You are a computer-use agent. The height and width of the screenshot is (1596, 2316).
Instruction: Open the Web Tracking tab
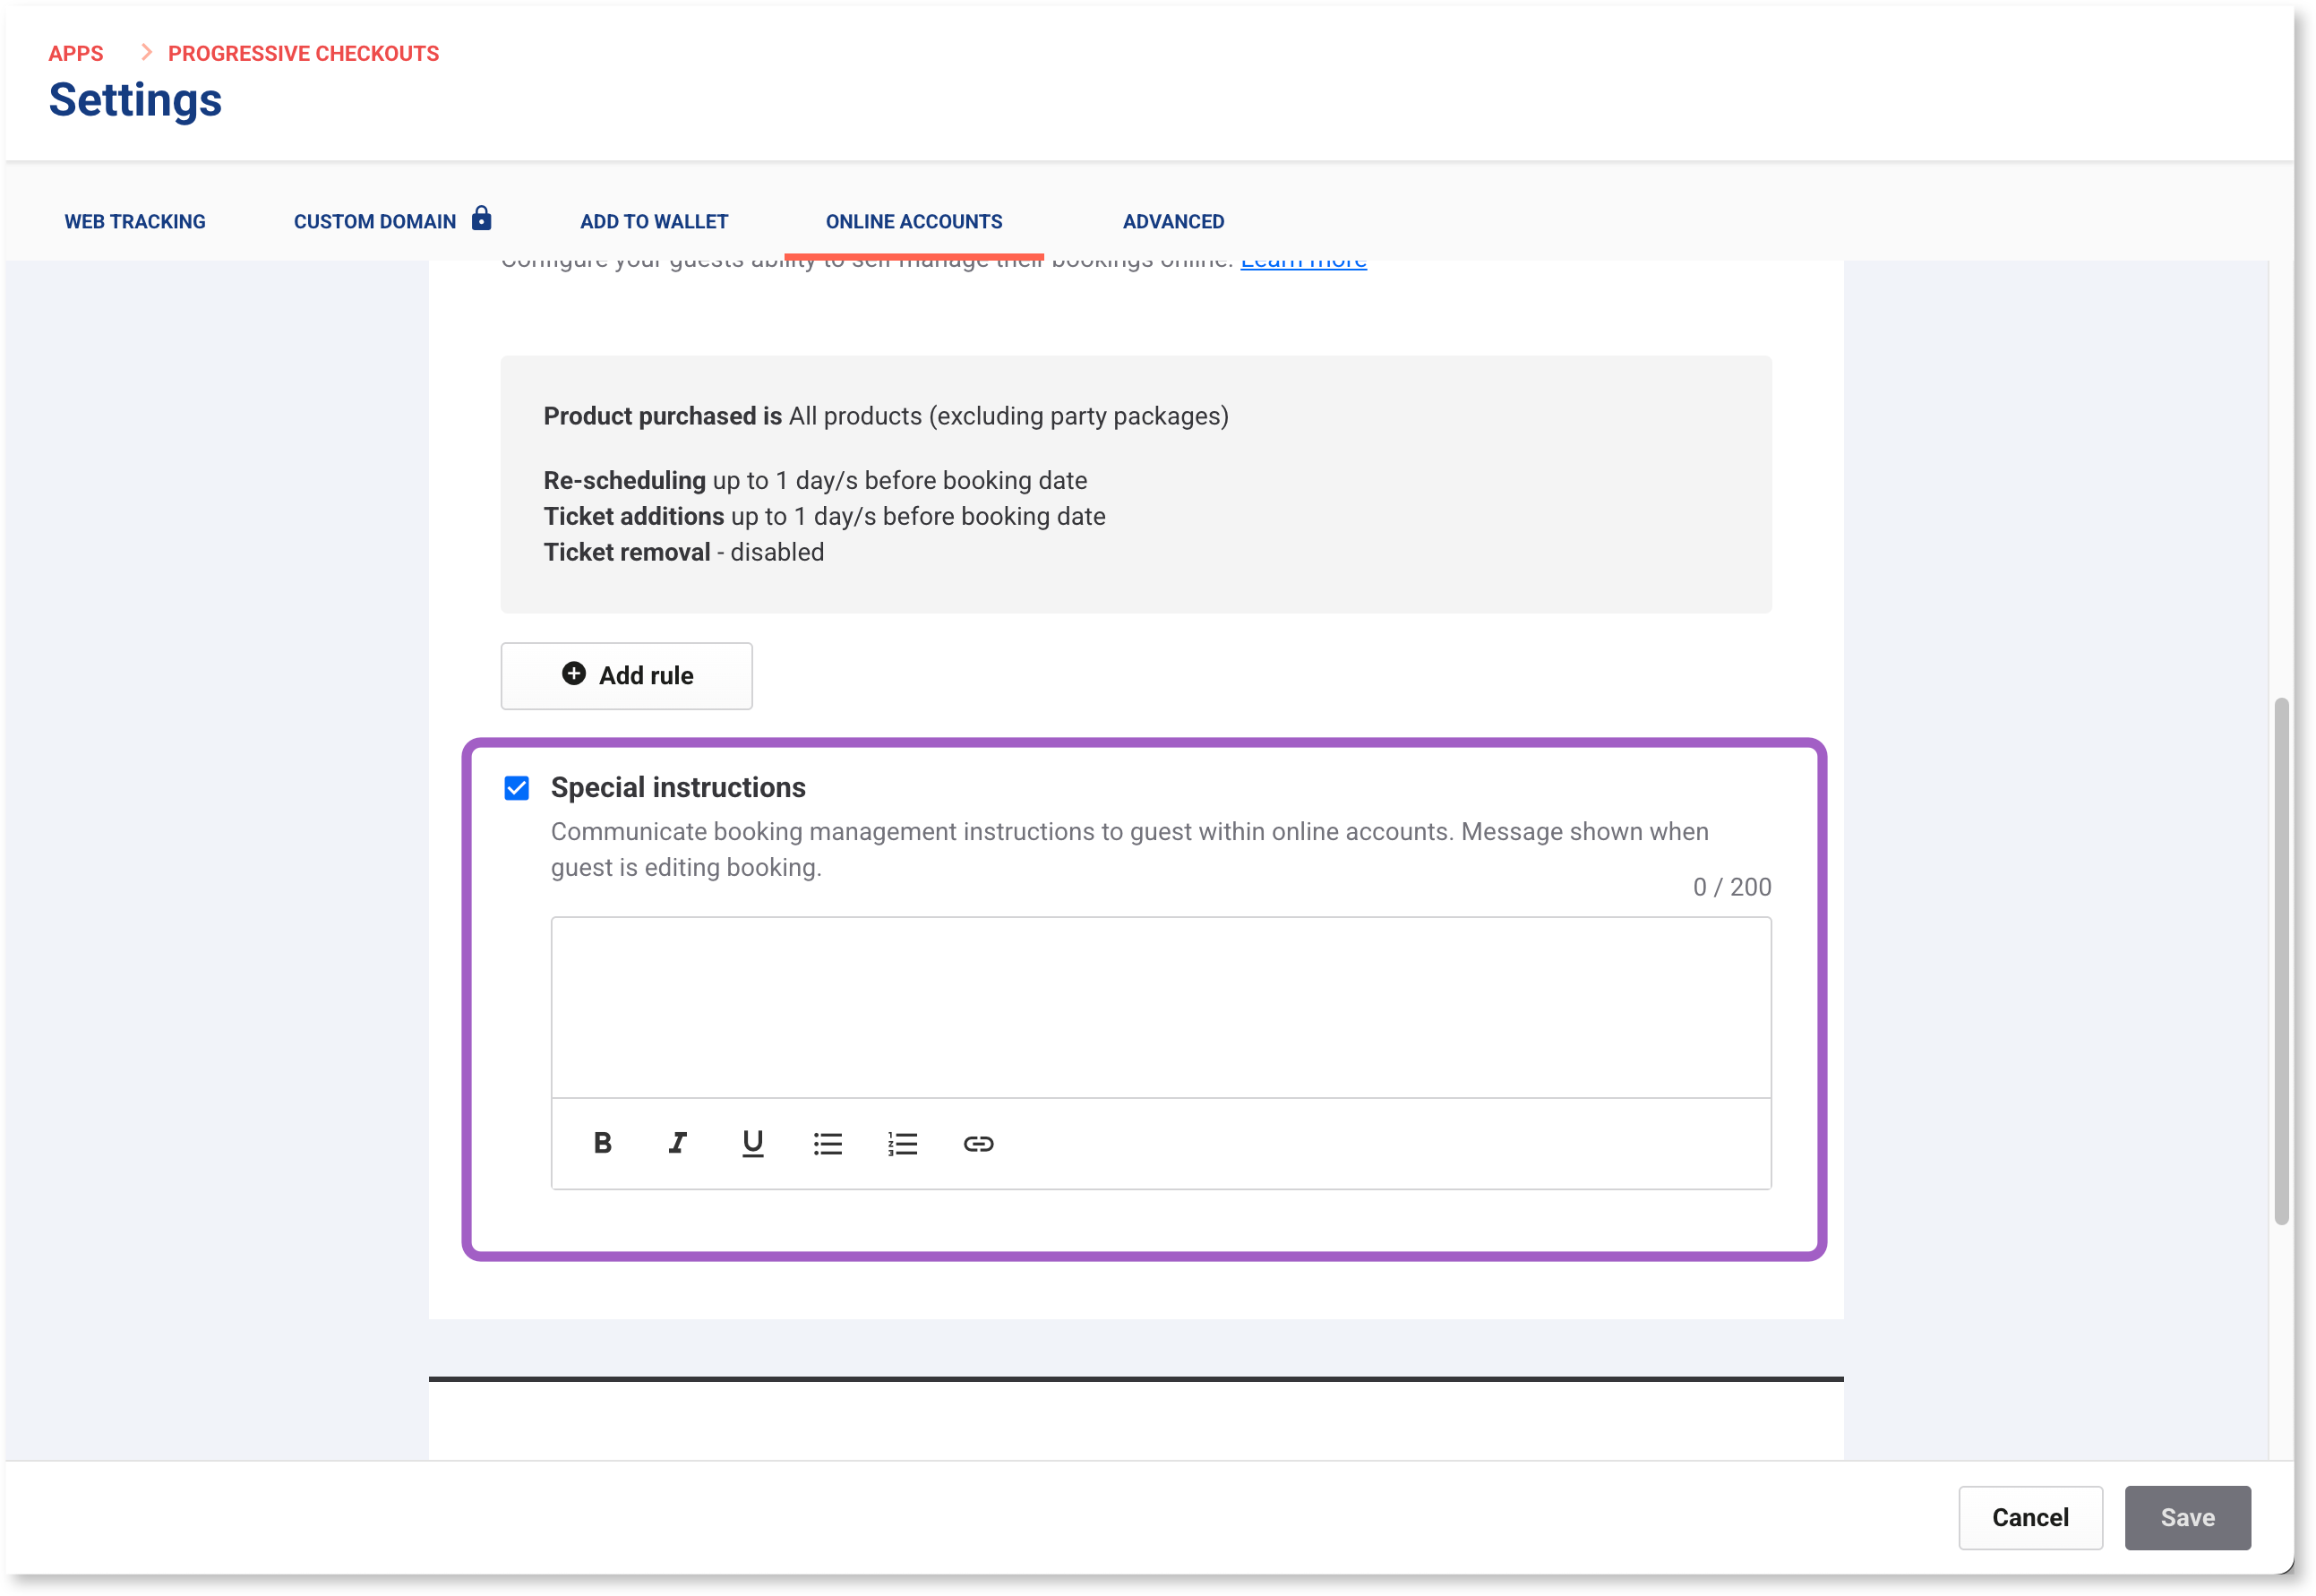click(135, 222)
